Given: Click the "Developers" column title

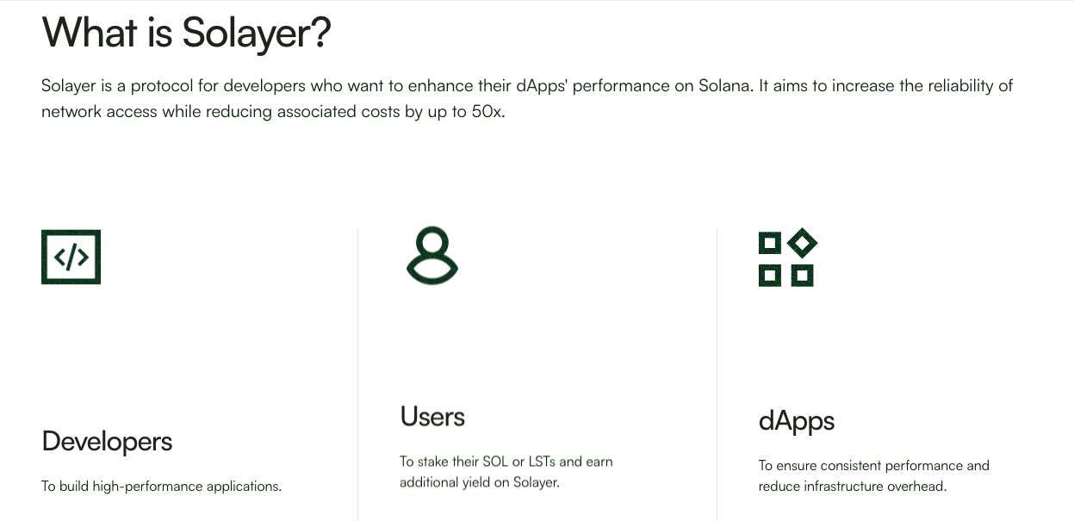Looking at the screenshot, I should 107,441.
